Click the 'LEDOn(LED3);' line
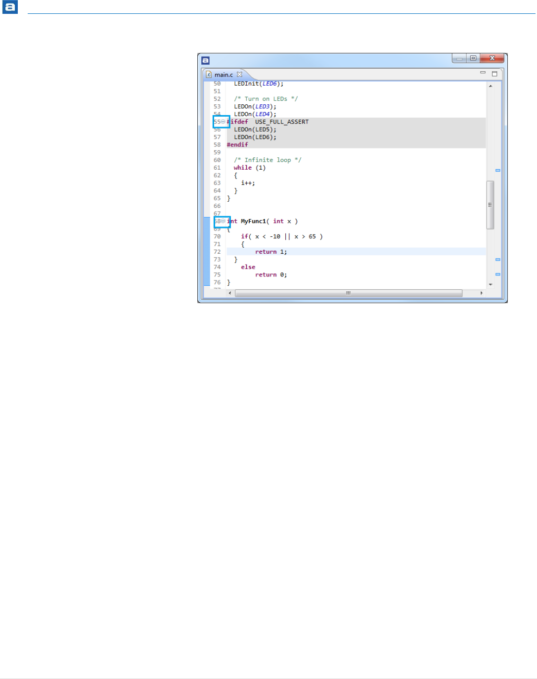Viewport: 537px width, 679px height. tap(255, 106)
